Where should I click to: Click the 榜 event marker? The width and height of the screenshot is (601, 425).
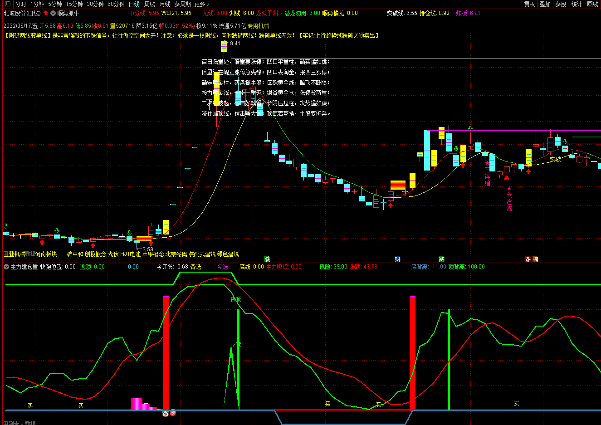(x=536, y=259)
